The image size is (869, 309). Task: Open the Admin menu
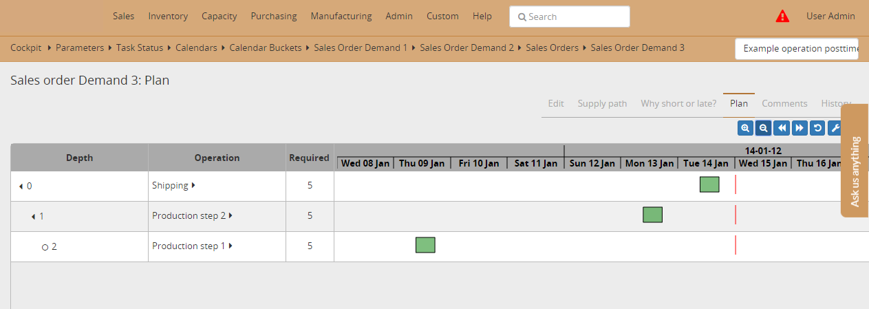(x=399, y=16)
